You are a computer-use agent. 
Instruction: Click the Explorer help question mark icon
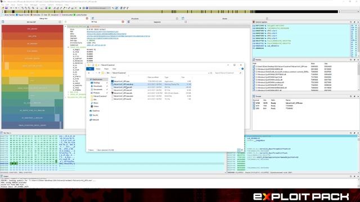[x=242, y=68]
